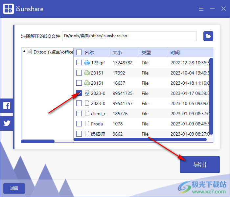
Task: Open the hamburger menu in title bar
Action: pos(201,9)
